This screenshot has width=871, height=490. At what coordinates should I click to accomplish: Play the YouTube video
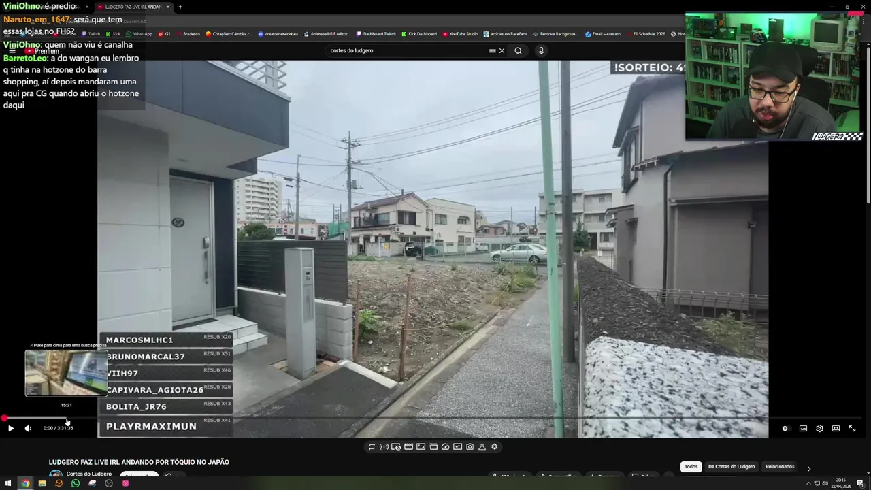coord(11,428)
